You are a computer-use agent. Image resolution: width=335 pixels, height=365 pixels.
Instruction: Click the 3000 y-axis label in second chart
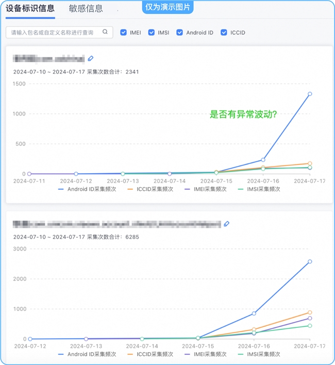coord(20,249)
